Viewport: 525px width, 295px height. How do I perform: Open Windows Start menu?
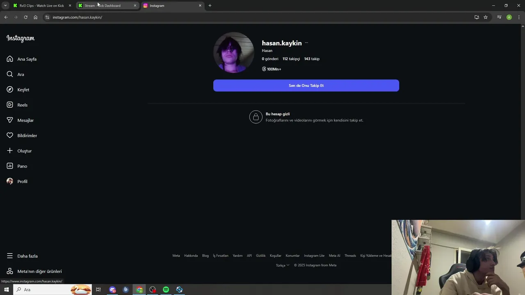tap(6, 290)
